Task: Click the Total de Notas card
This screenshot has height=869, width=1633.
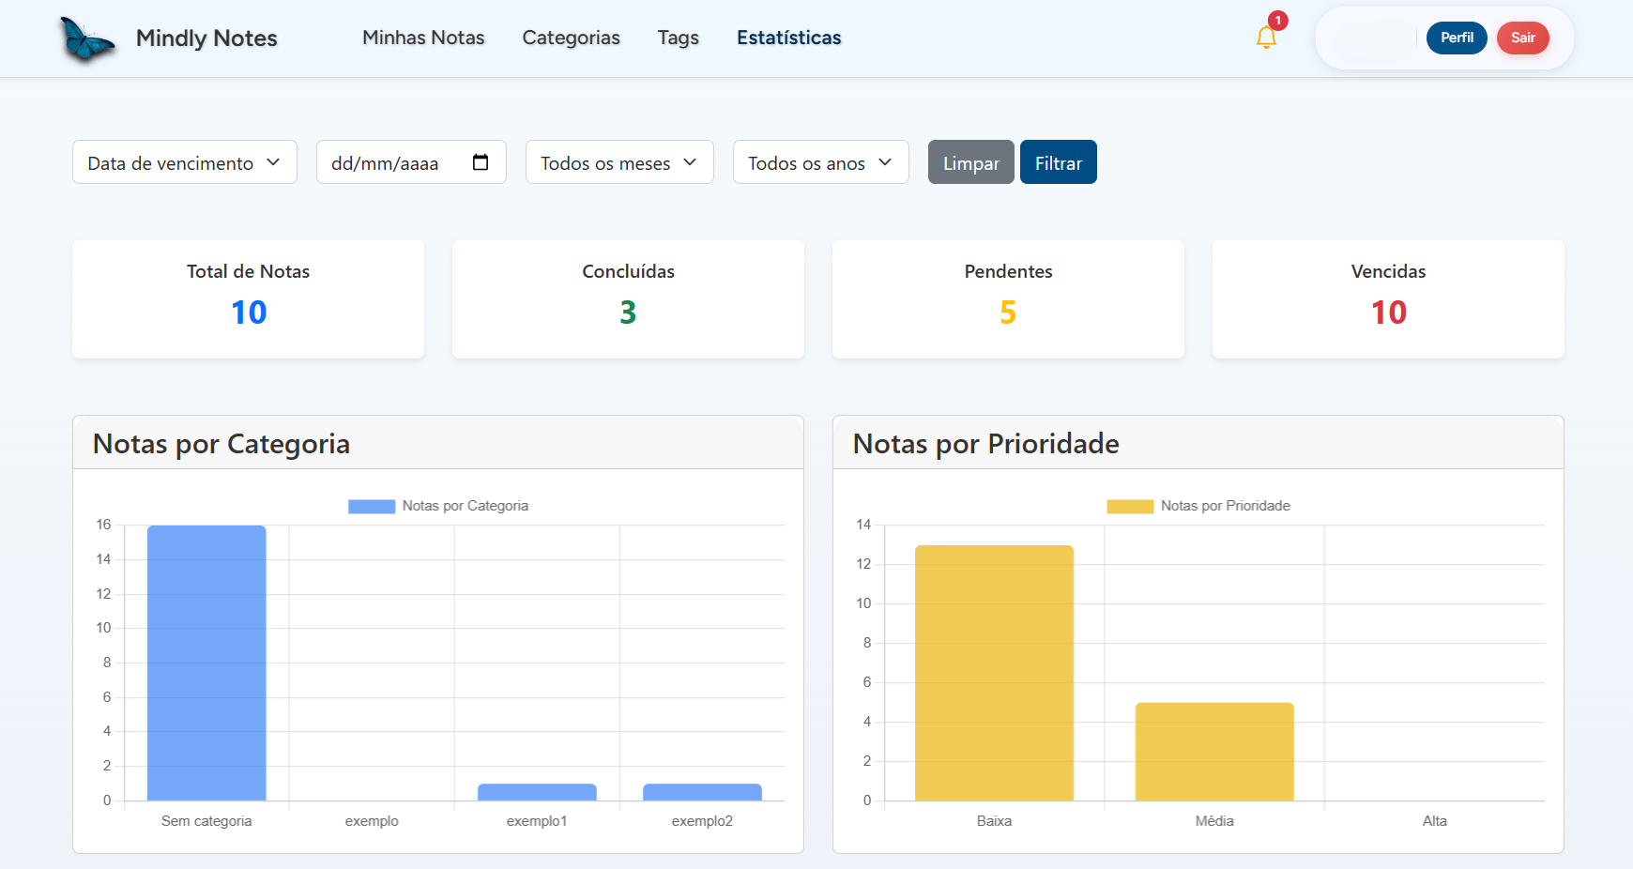Action: pyautogui.click(x=248, y=299)
